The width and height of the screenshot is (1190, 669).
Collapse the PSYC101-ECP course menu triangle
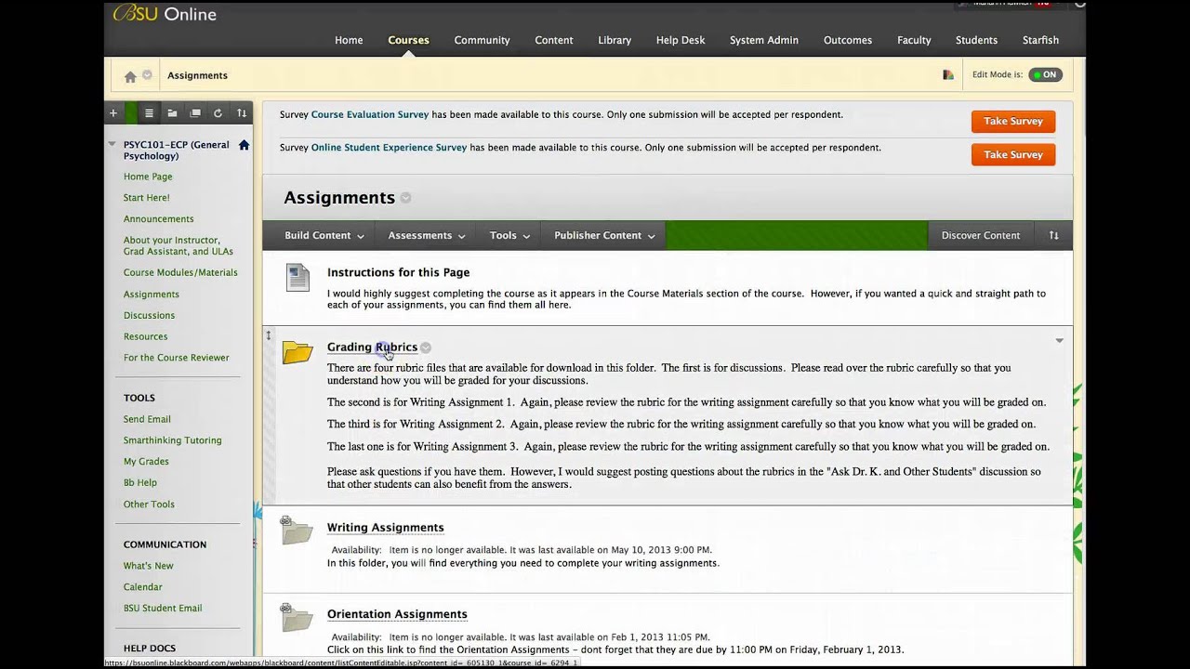(x=112, y=144)
